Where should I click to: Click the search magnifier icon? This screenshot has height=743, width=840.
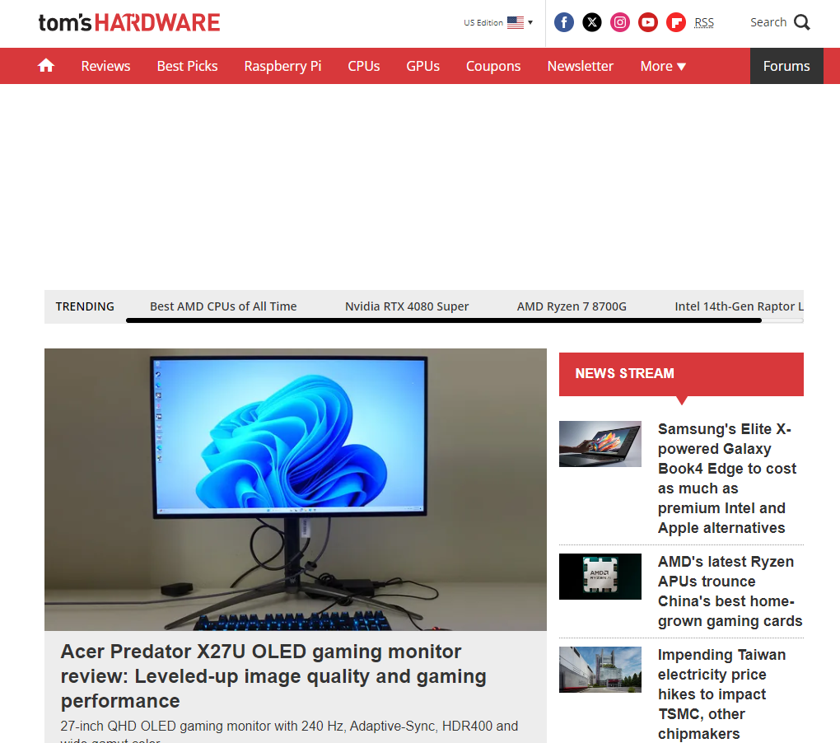(x=802, y=22)
